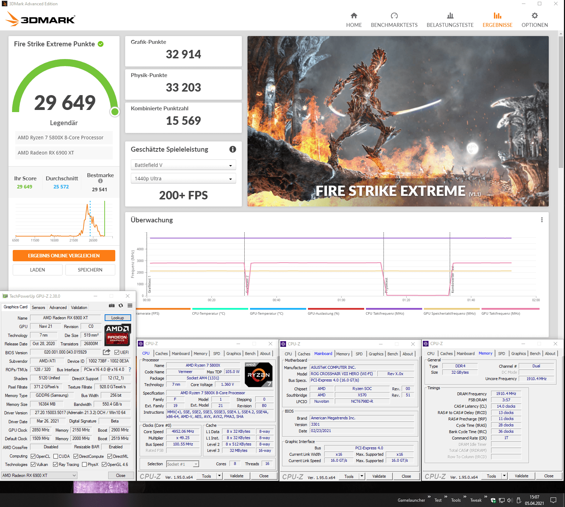Click the Fire Strike Extreme preview image
Screen dimensions: 565x507
(x=398, y=121)
